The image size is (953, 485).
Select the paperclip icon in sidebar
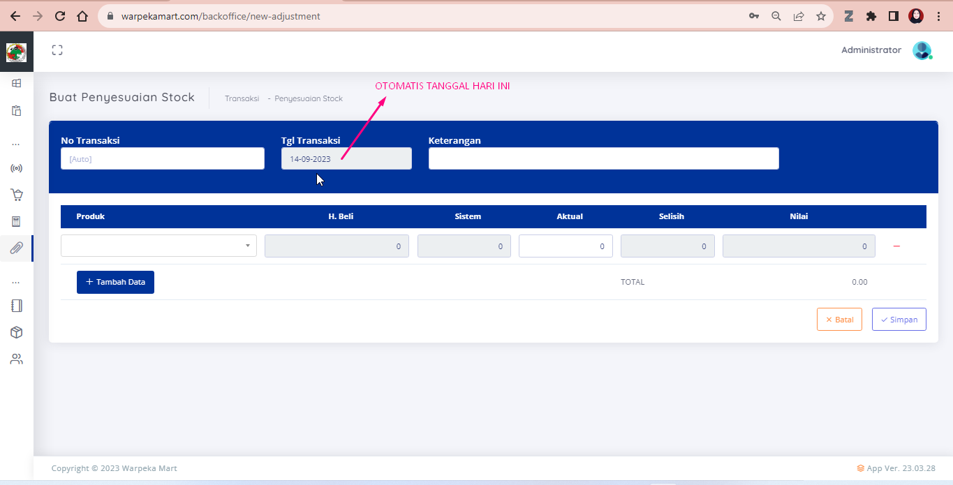pyautogui.click(x=17, y=248)
